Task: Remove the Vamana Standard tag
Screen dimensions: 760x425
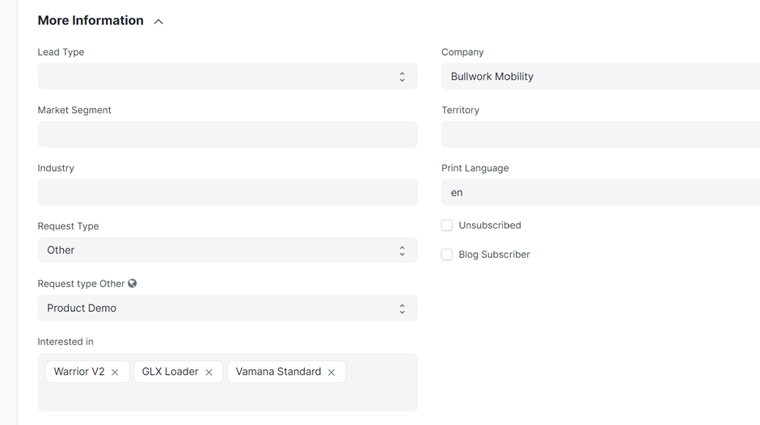Action: pyautogui.click(x=331, y=372)
